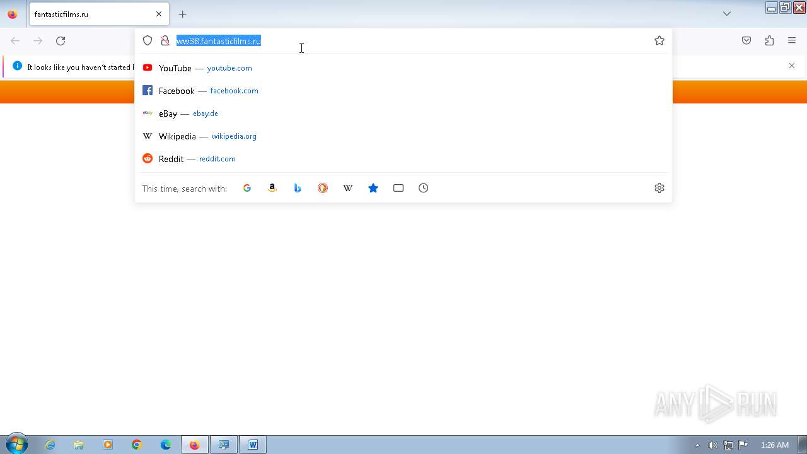
Task: Open the Windows Start menu
Action: tap(16, 445)
